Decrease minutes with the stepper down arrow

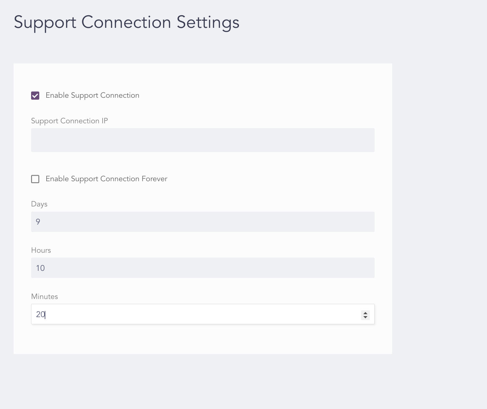click(365, 317)
